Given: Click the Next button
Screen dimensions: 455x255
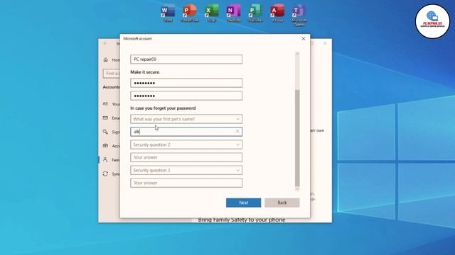Looking at the screenshot, I should 243,203.
